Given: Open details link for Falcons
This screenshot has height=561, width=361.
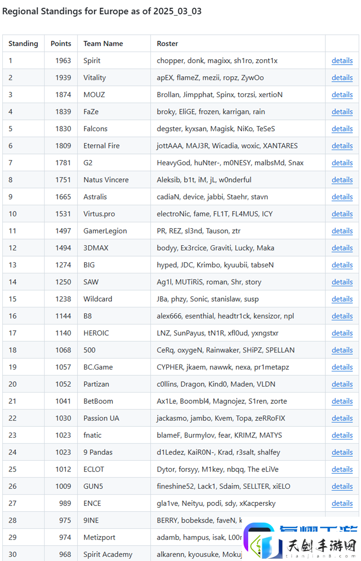Looking at the screenshot, I should (x=342, y=129).
